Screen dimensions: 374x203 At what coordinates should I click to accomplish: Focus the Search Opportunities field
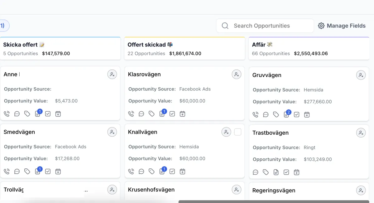click(x=265, y=26)
